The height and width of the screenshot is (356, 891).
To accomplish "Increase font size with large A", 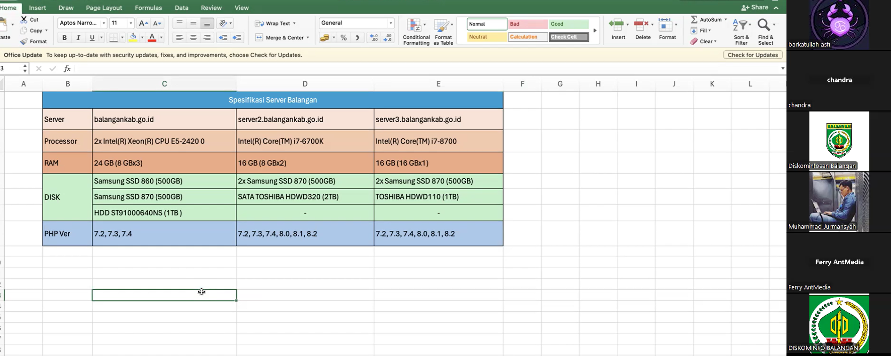I will 144,23.
